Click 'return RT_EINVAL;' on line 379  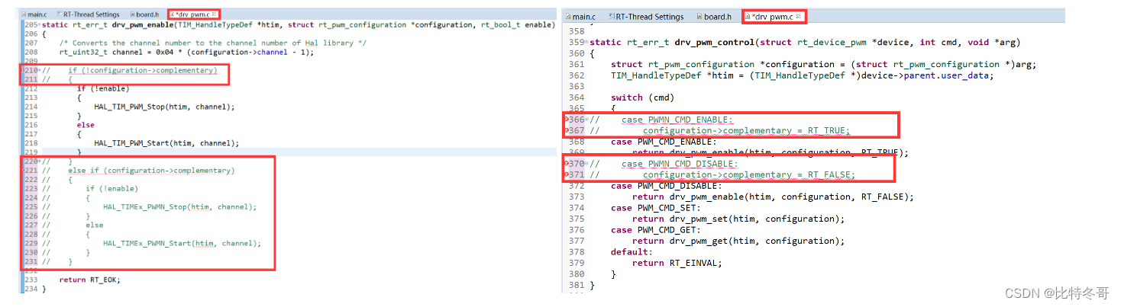(677, 264)
